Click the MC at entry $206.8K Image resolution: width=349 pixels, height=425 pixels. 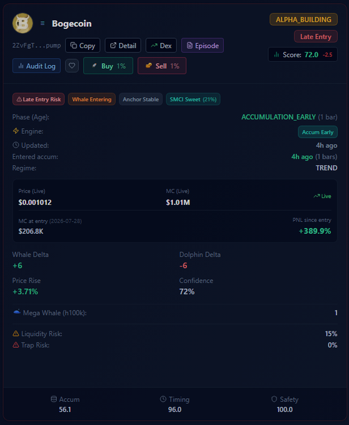(31, 231)
